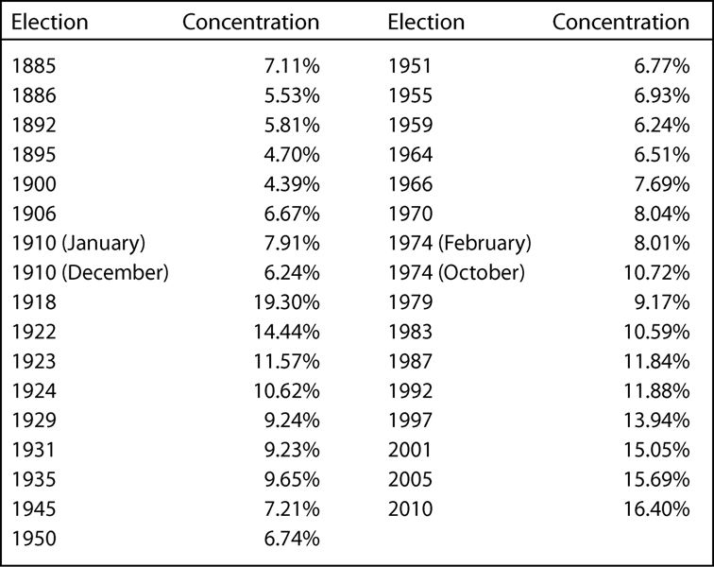Click the 1910 (December) row label
The image size is (714, 567).
pyautogui.click(x=92, y=274)
